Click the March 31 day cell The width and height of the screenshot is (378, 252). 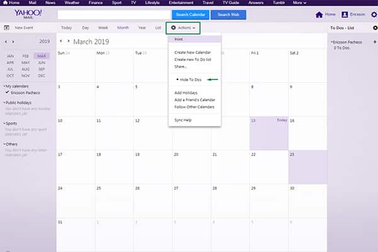click(76, 235)
